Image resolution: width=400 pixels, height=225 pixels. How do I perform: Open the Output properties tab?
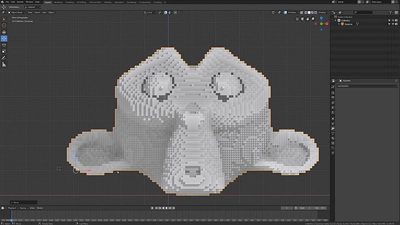coord(333,97)
